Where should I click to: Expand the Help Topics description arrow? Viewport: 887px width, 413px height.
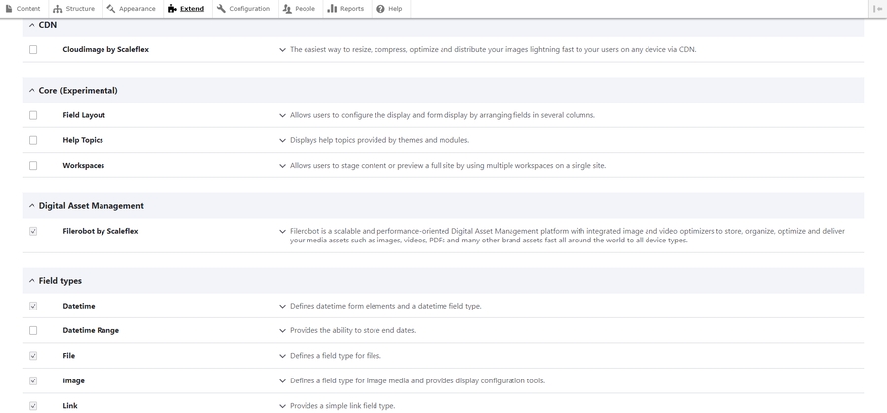tap(282, 141)
